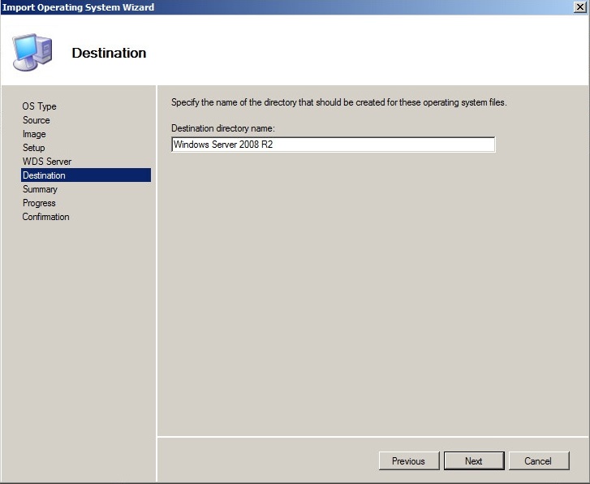Screen dimensions: 590x484
Task: Open the Confirmation step
Action: pos(45,217)
